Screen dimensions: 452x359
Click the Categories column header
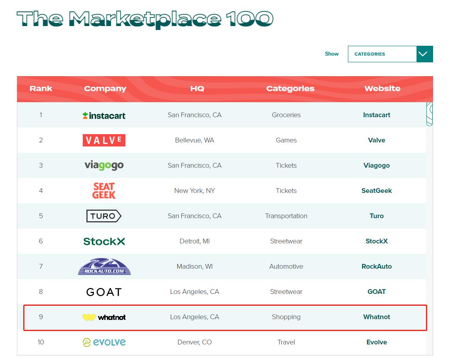click(x=290, y=89)
